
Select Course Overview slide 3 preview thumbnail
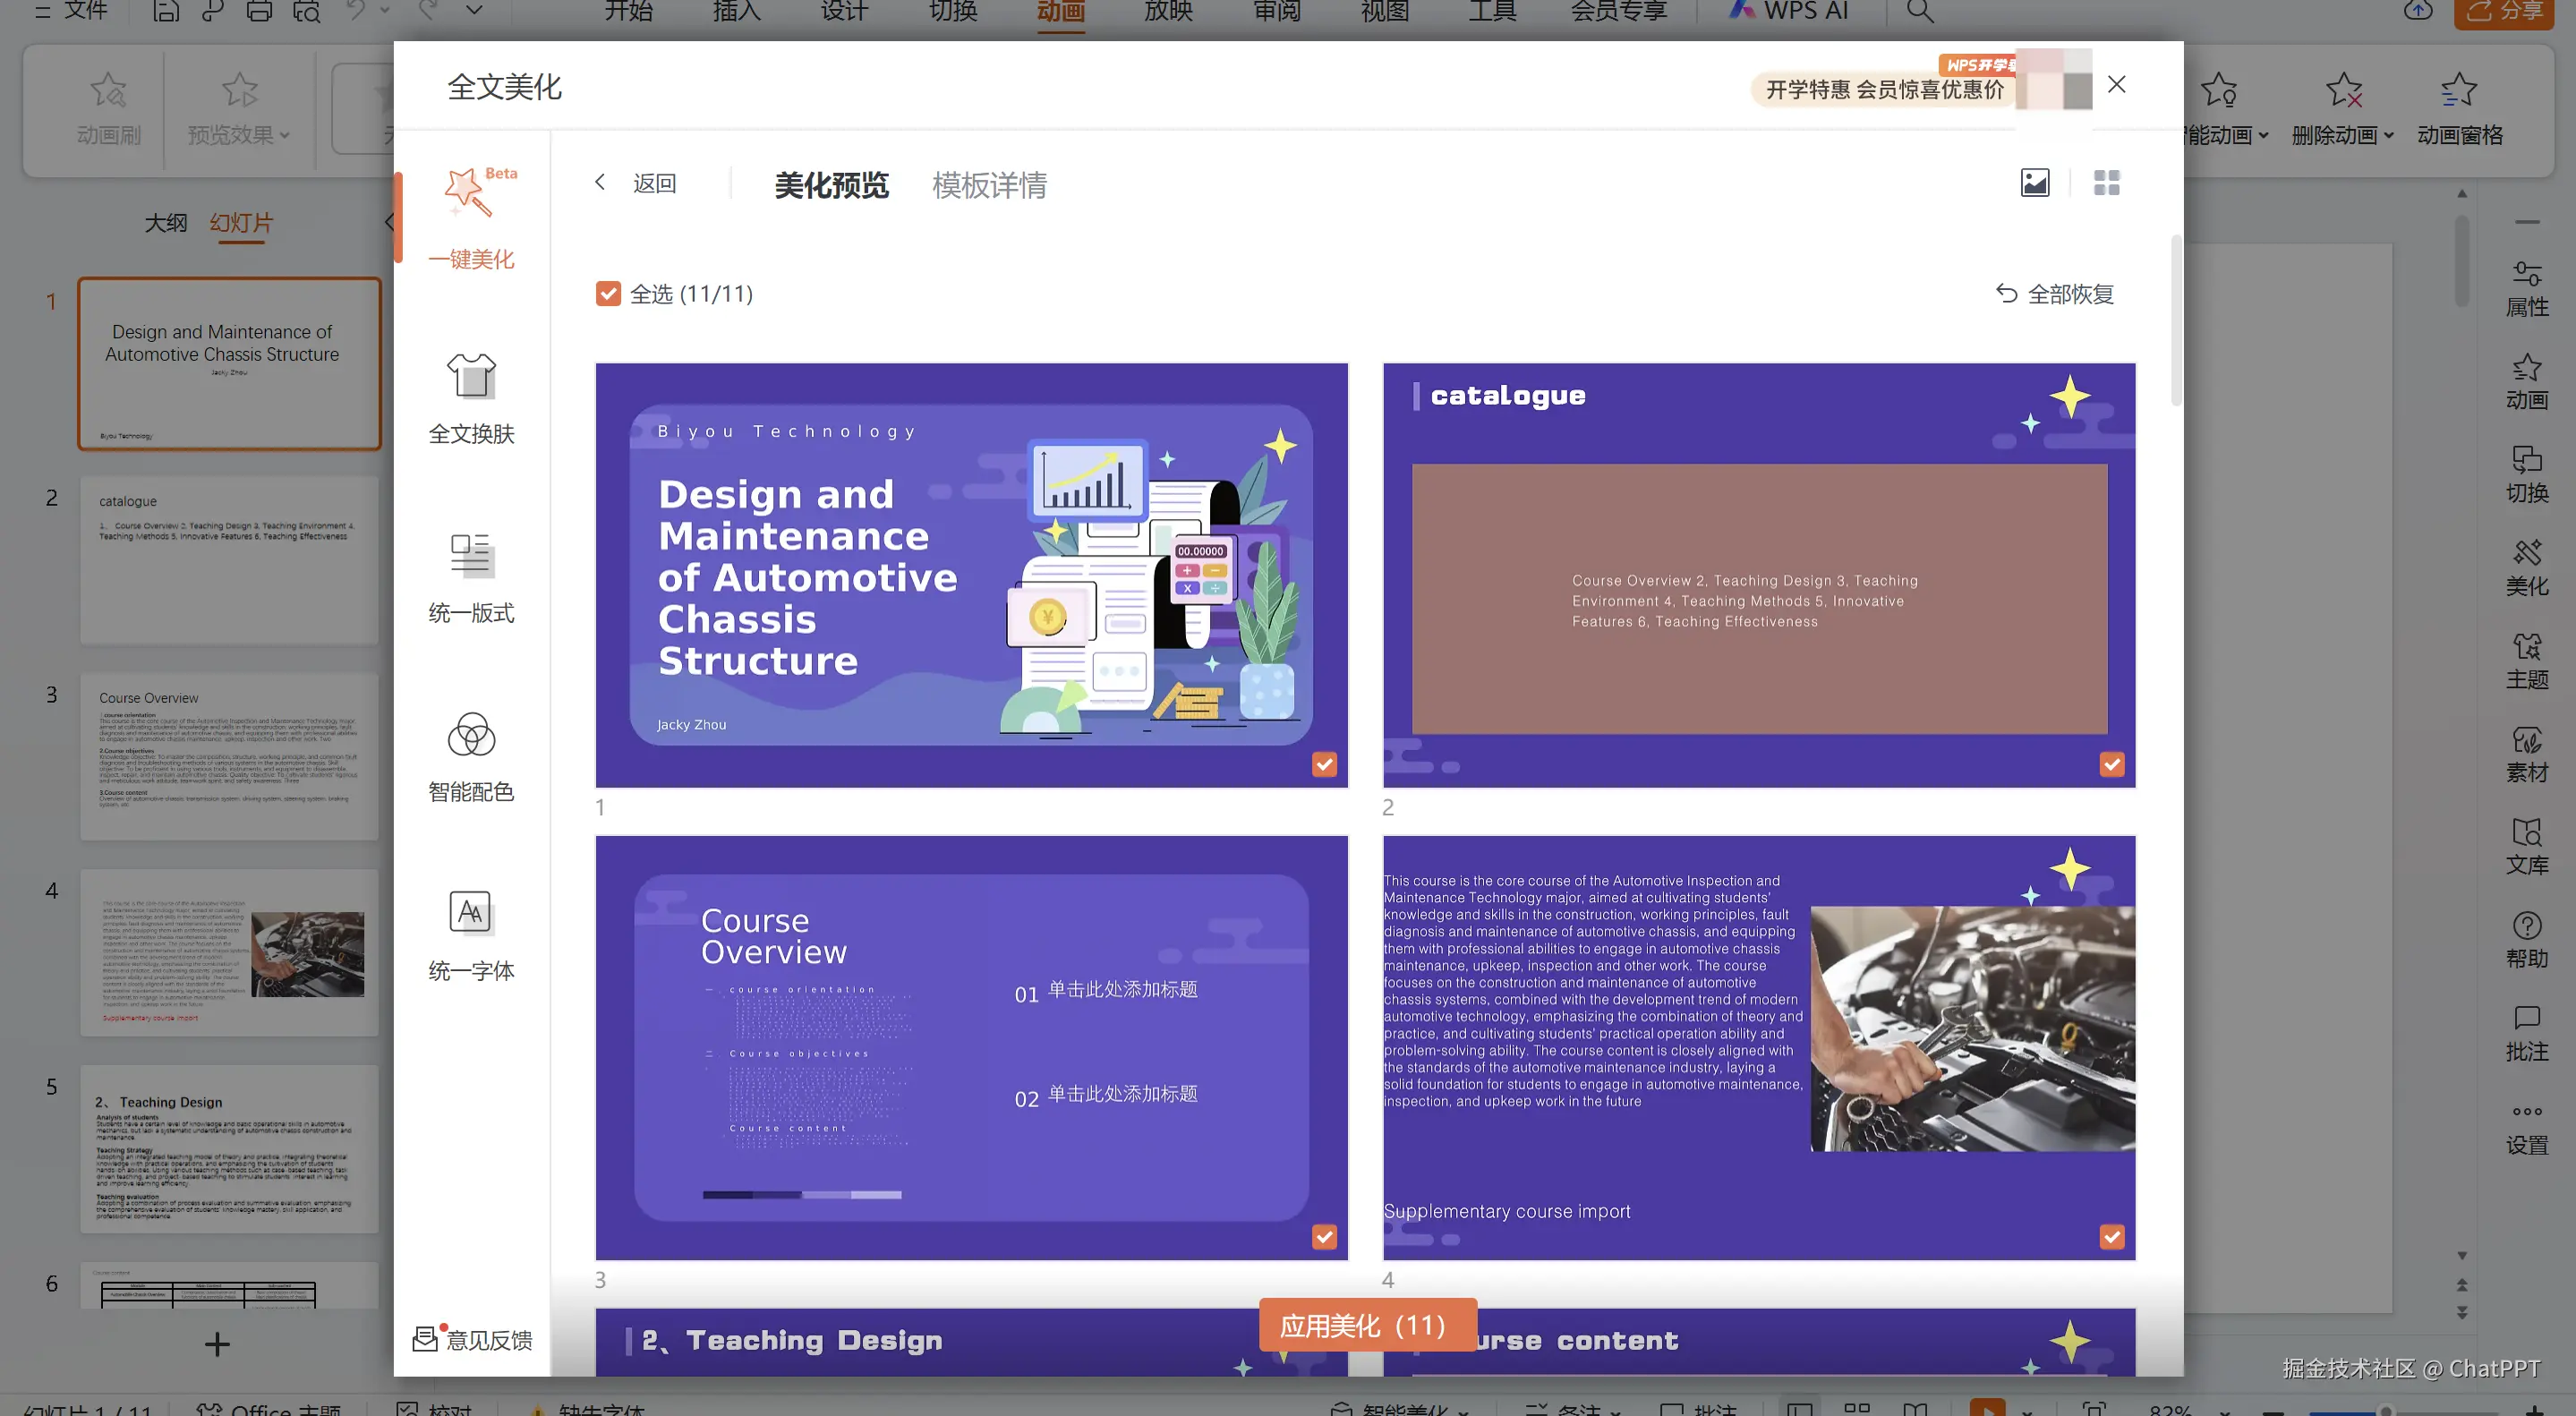(970, 1047)
